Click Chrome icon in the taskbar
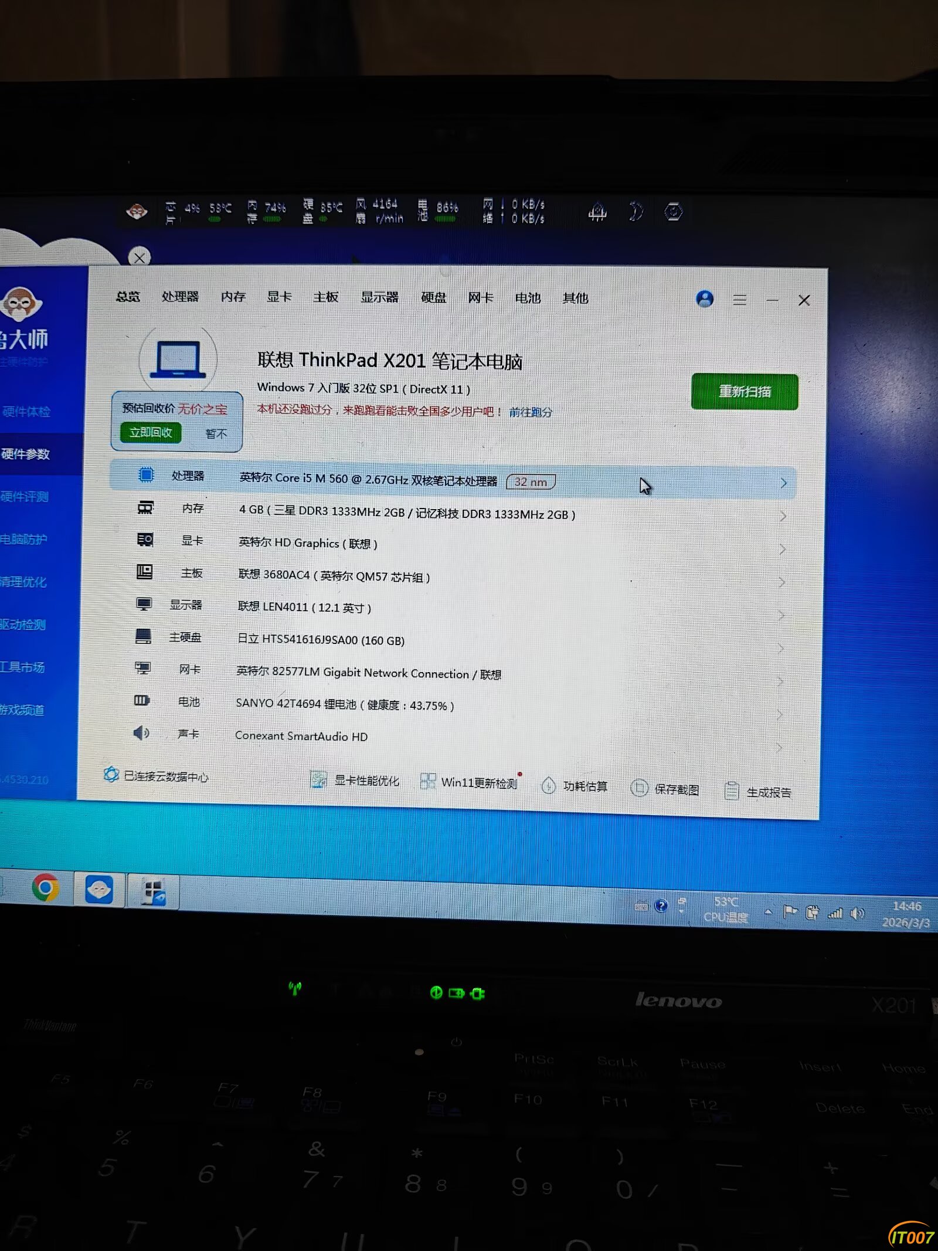 click(x=46, y=887)
